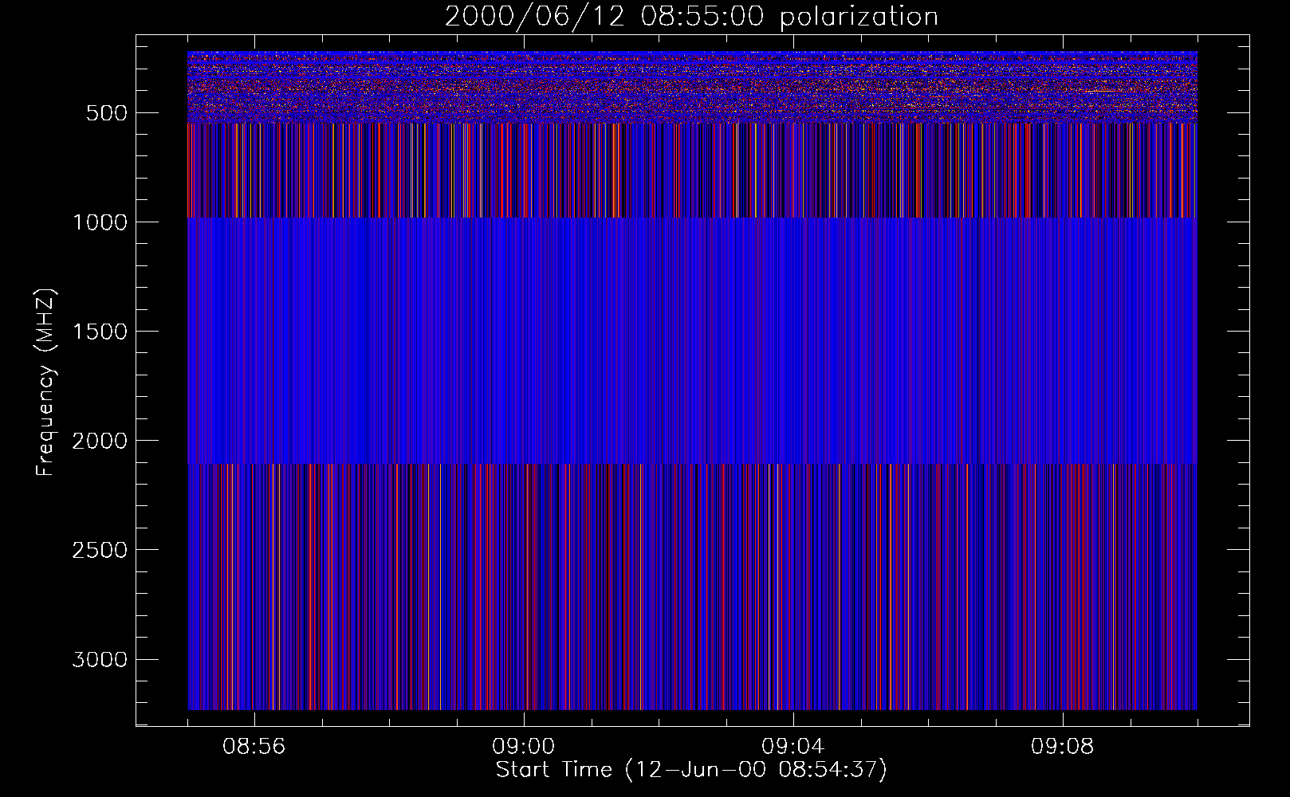The width and height of the screenshot is (1290, 797).
Task: Click the 'Start Time (12-Jun-00 08:54:37)' label
Action: pyautogui.click(x=691, y=770)
